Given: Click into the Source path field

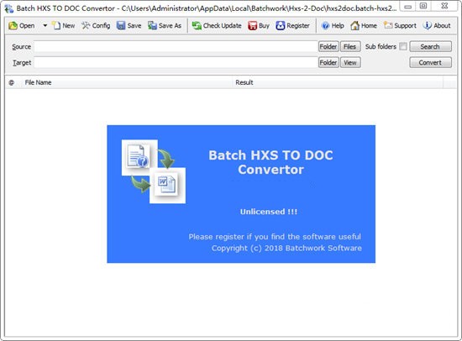Looking at the screenshot, I should click(176, 46).
